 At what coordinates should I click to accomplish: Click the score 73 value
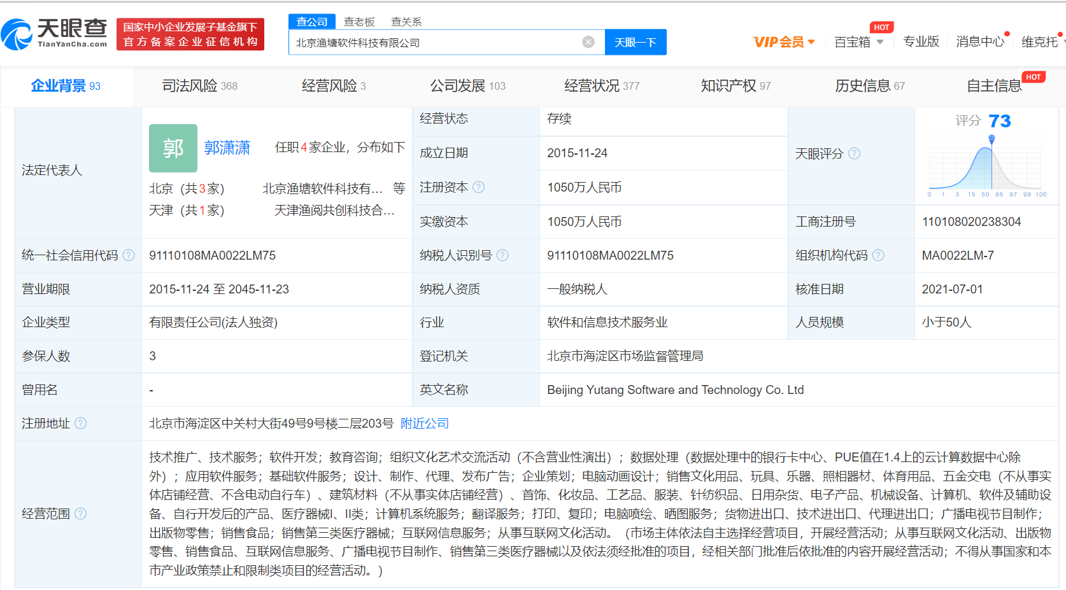[1000, 121]
